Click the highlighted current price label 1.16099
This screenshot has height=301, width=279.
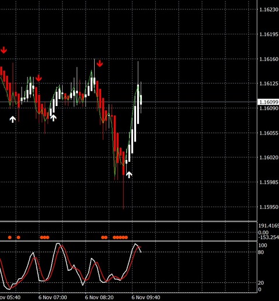click(x=268, y=102)
